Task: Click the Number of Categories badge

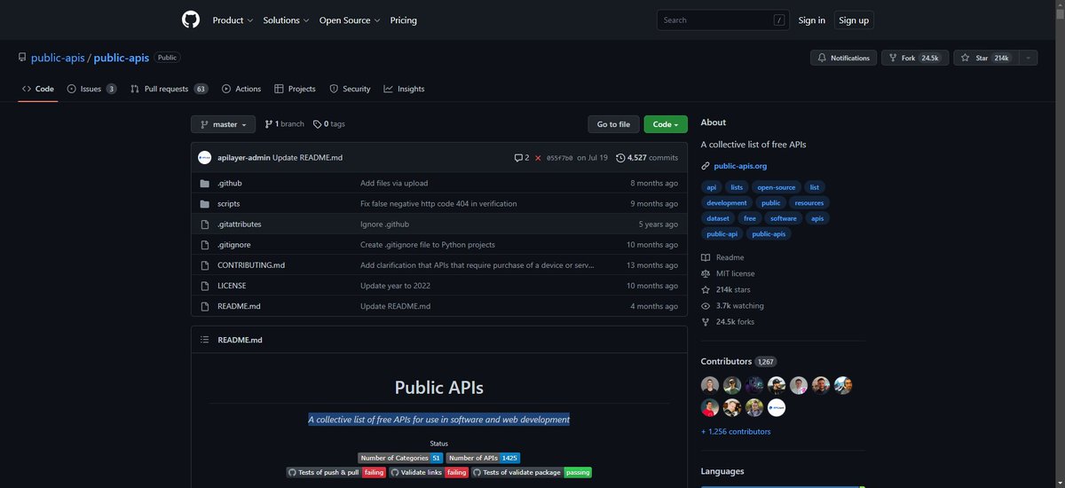Action: pos(400,458)
